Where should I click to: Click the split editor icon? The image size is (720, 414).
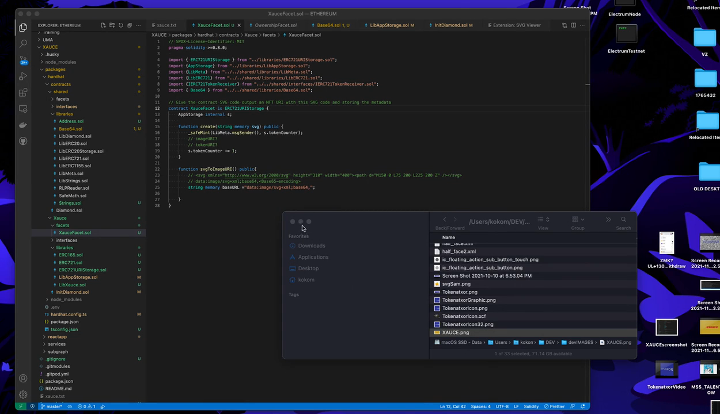pyautogui.click(x=573, y=25)
